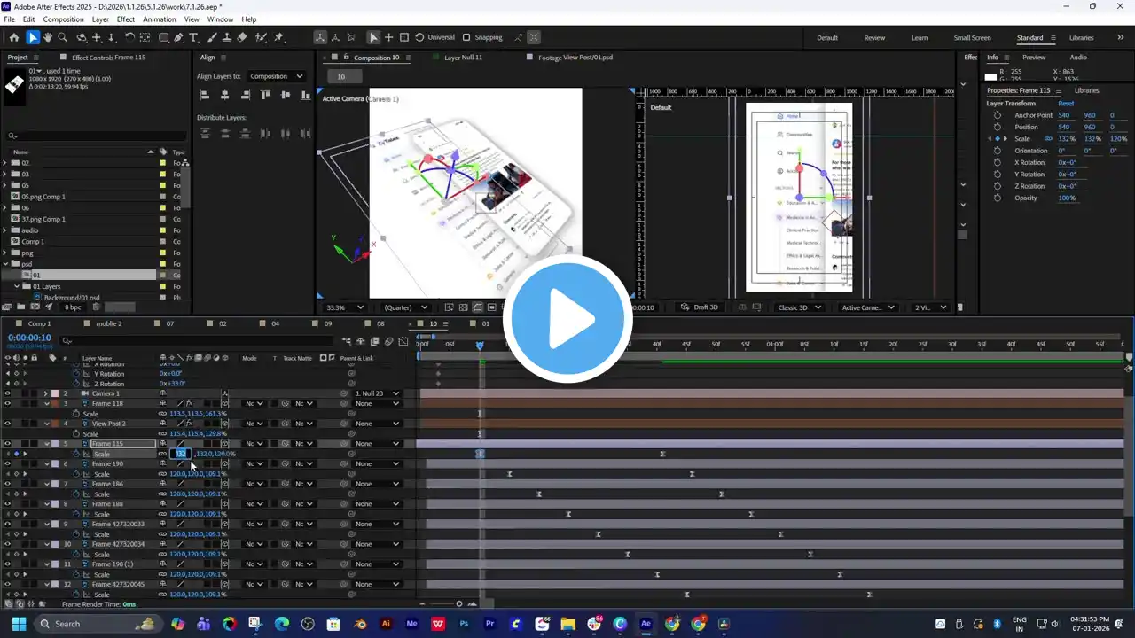Select the Eraser tool
Viewport: 1135px width, 638px height.
[242, 37]
